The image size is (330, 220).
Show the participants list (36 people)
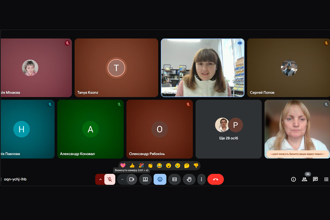point(304,179)
